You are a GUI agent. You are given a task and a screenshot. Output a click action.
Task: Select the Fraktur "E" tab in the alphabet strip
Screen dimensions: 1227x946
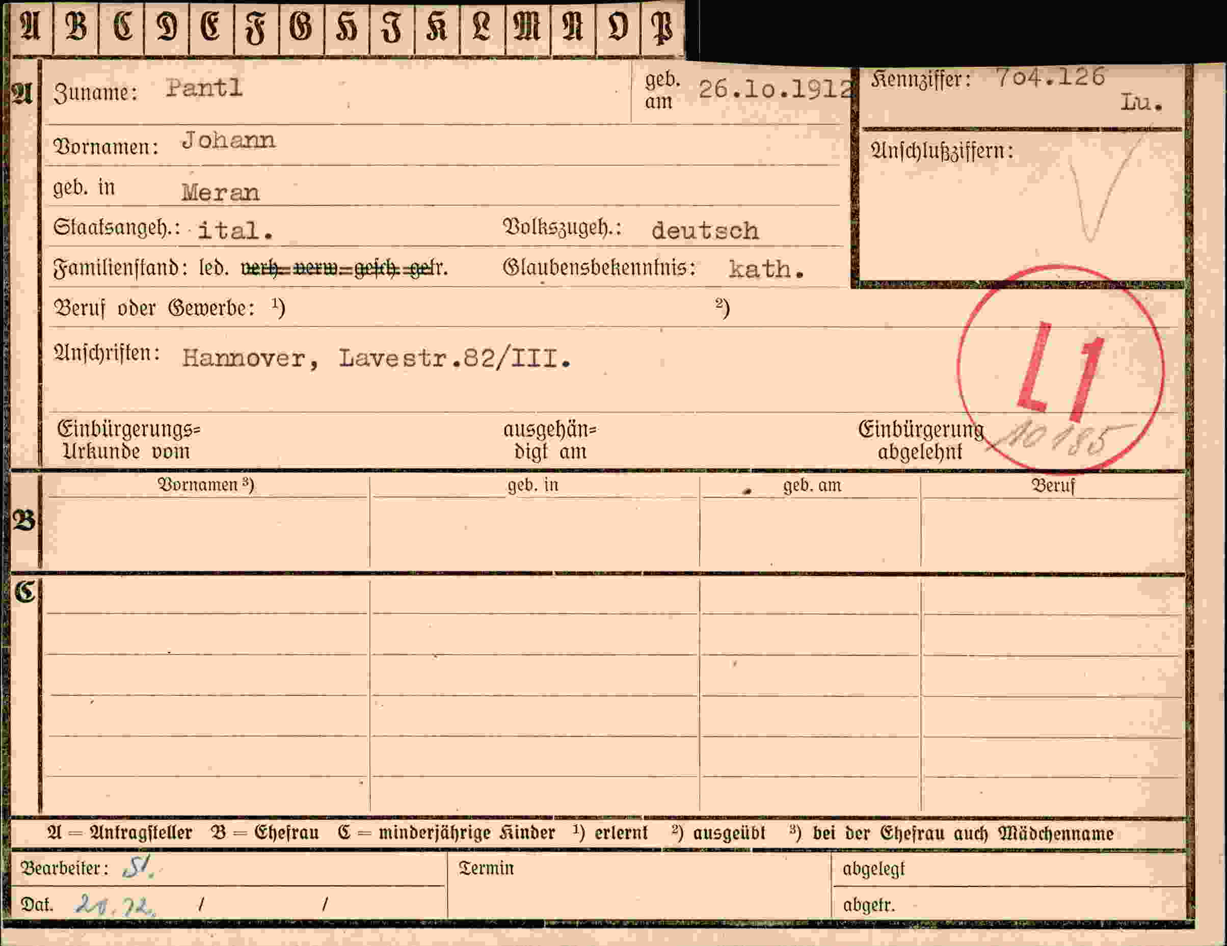click(211, 27)
